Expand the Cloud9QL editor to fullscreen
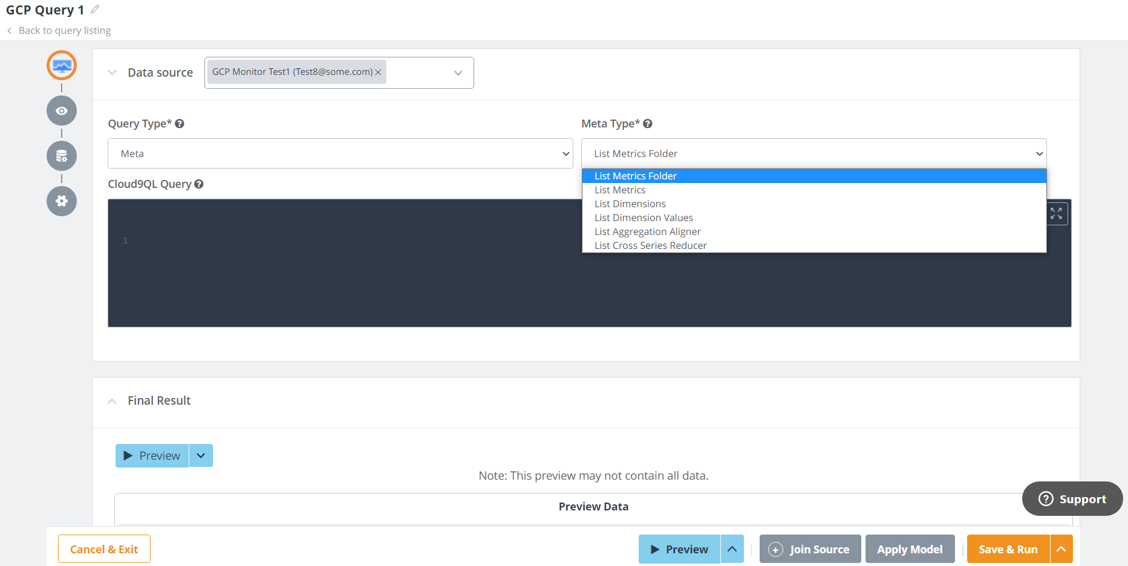 pos(1056,213)
